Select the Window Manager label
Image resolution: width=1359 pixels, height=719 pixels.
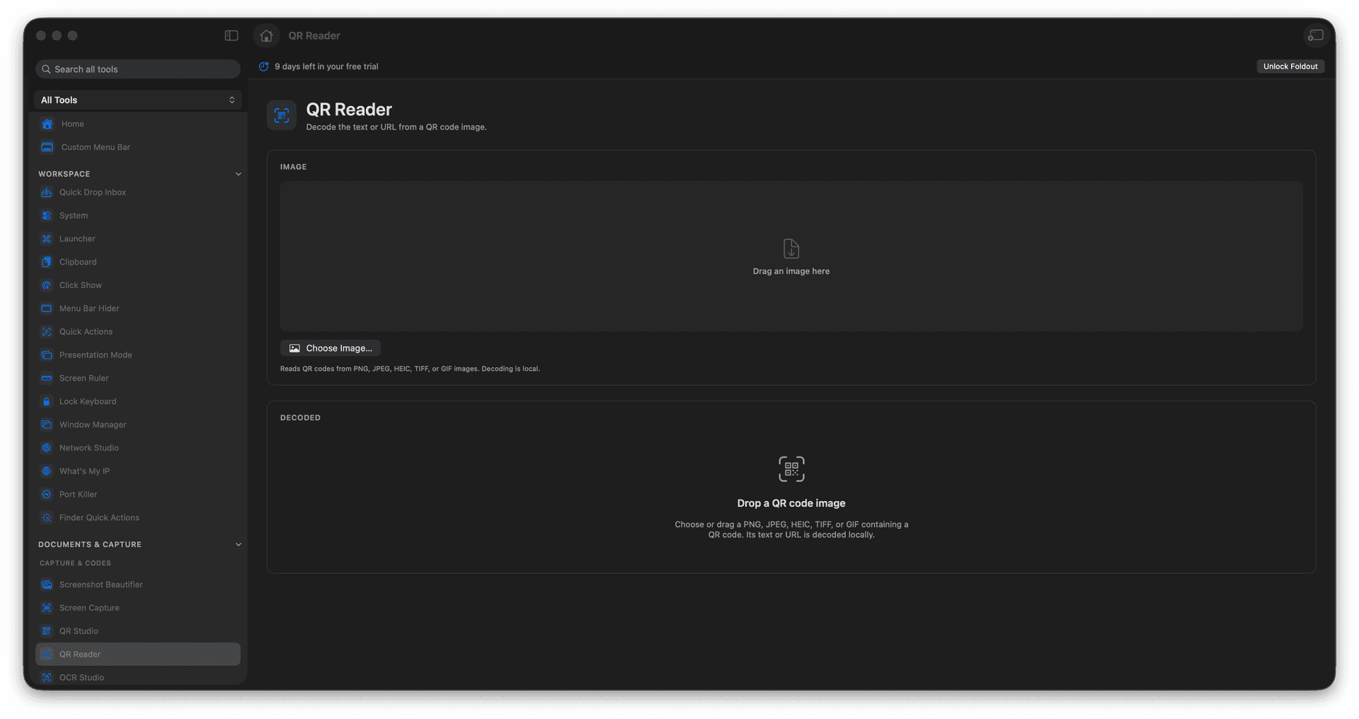pos(93,425)
